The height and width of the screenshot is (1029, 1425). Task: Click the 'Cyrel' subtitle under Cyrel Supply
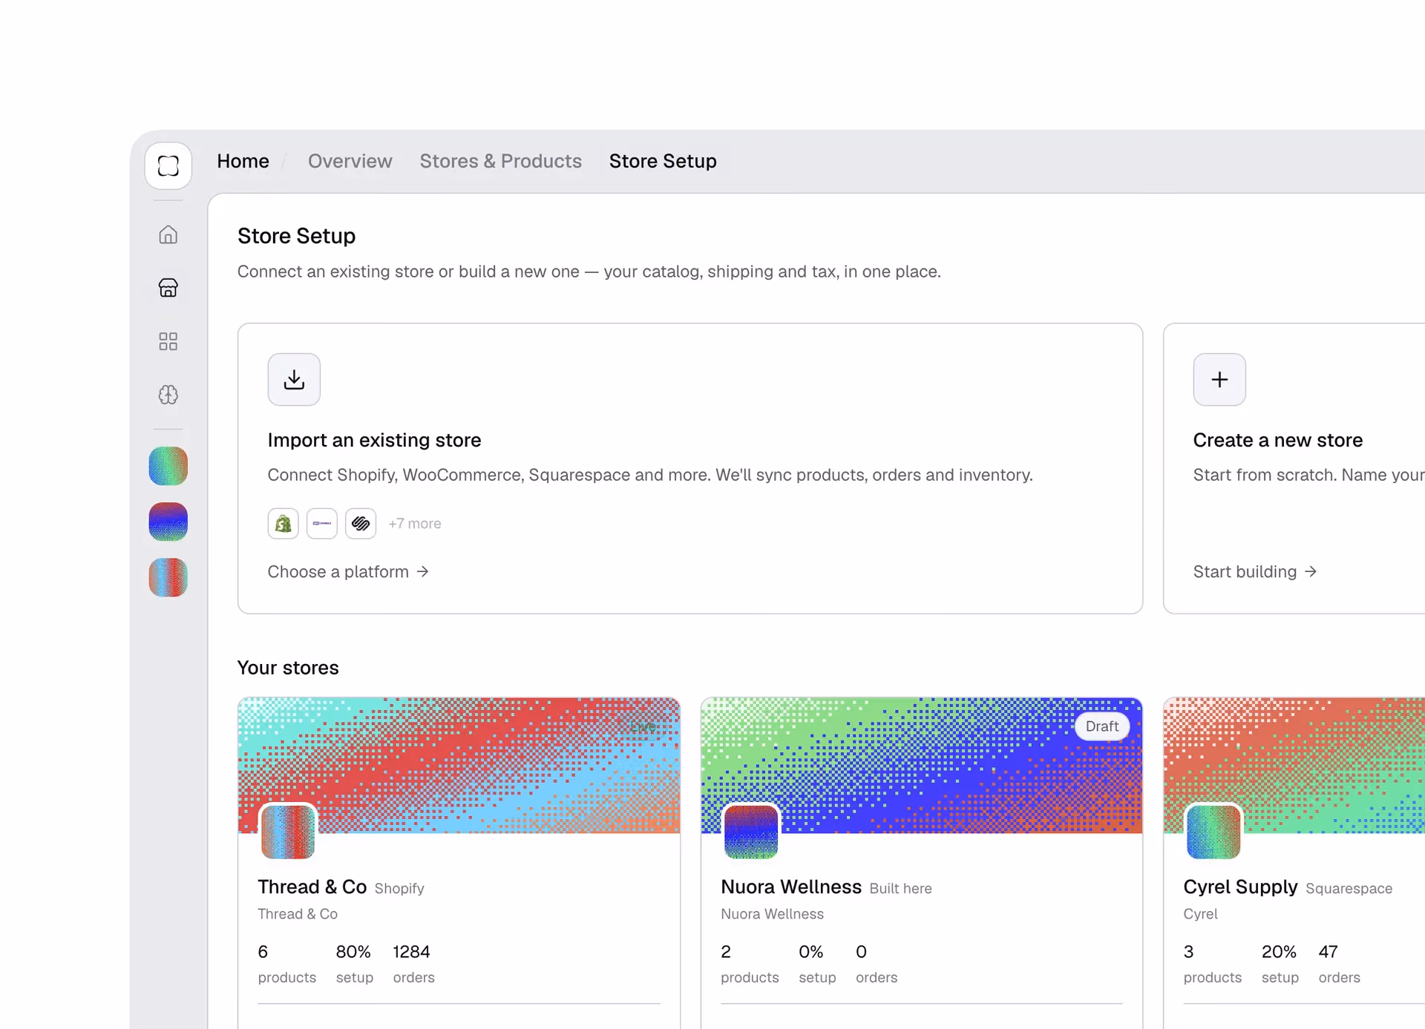(1201, 914)
